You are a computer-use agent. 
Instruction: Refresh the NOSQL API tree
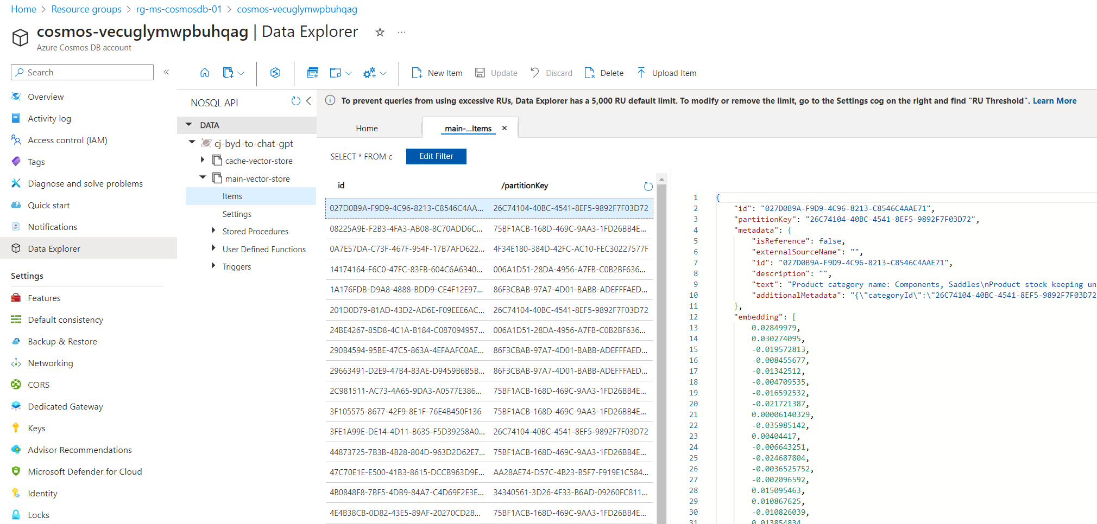(296, 101)
